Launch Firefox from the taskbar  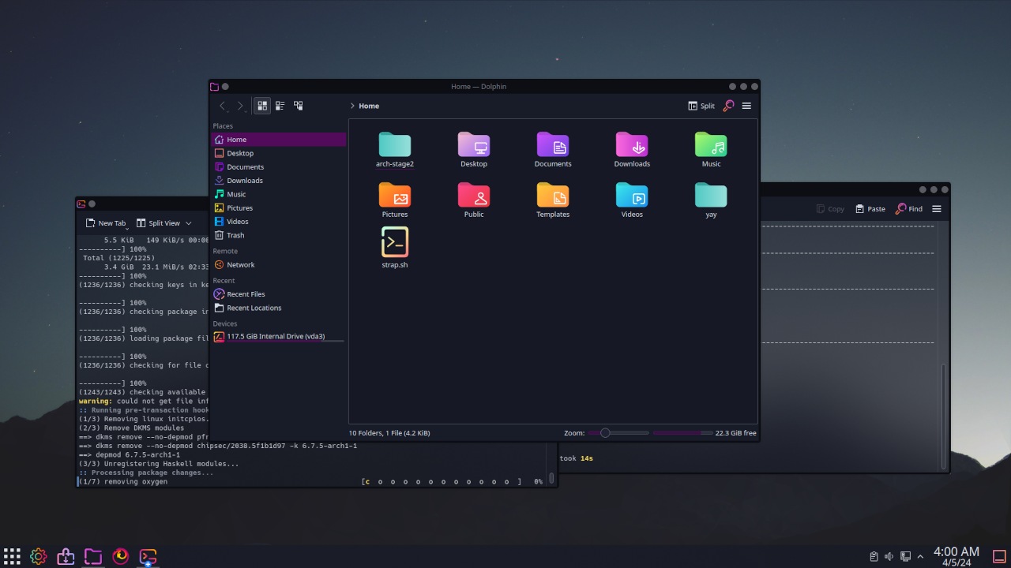tap(120, 556)
